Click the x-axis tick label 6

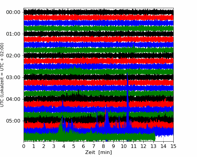[84, 146]
